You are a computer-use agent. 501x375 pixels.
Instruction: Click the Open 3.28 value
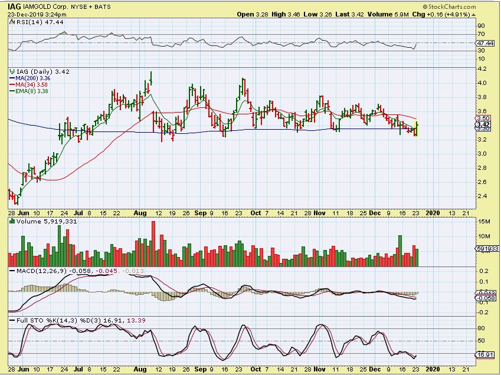click(x=253, y=15)
